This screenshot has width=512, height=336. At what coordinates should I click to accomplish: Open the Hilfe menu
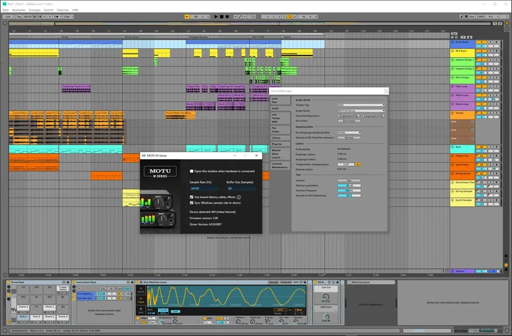(75, 10)
